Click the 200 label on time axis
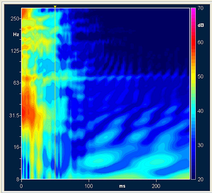This screenshot has width=212, height=193. 156,186
